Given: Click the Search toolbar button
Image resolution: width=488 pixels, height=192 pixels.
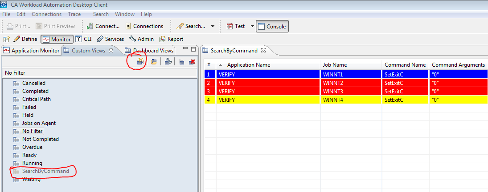Looking at the screenshot, I should coord(190,26).
